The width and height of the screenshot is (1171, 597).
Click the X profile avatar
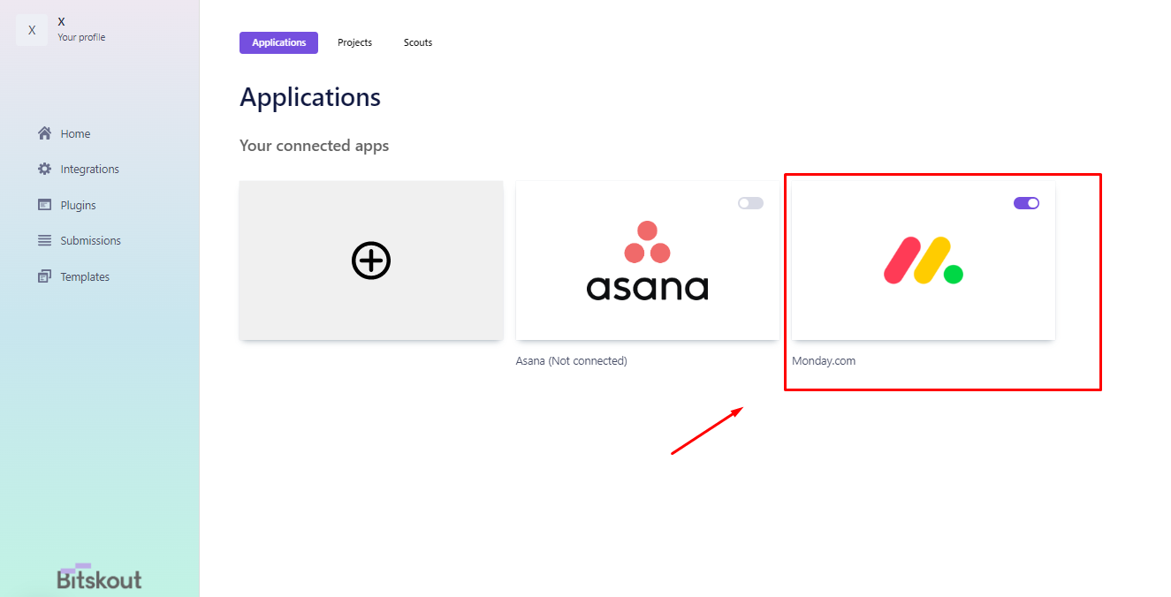pos(32,30)
